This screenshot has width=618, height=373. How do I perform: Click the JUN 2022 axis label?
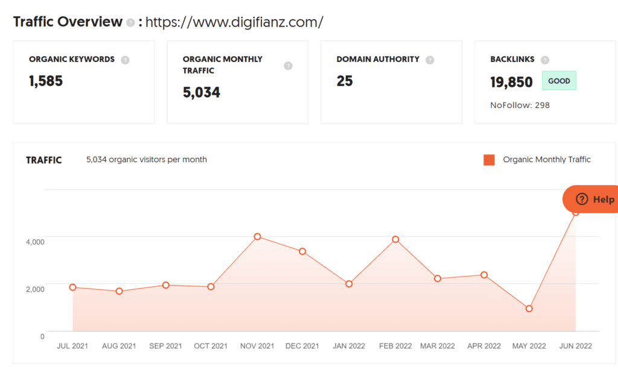575,346
